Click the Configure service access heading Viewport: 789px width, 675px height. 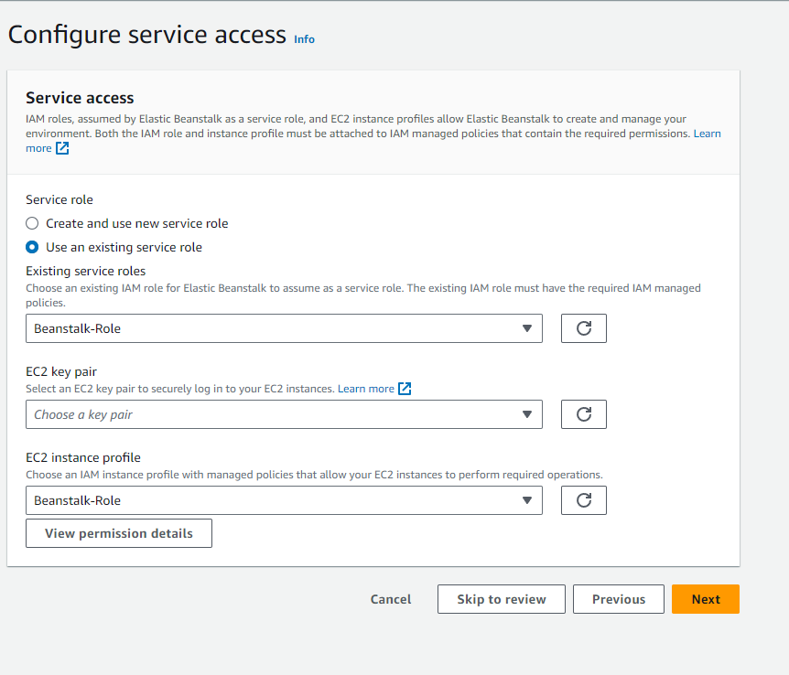pos(146,35)
